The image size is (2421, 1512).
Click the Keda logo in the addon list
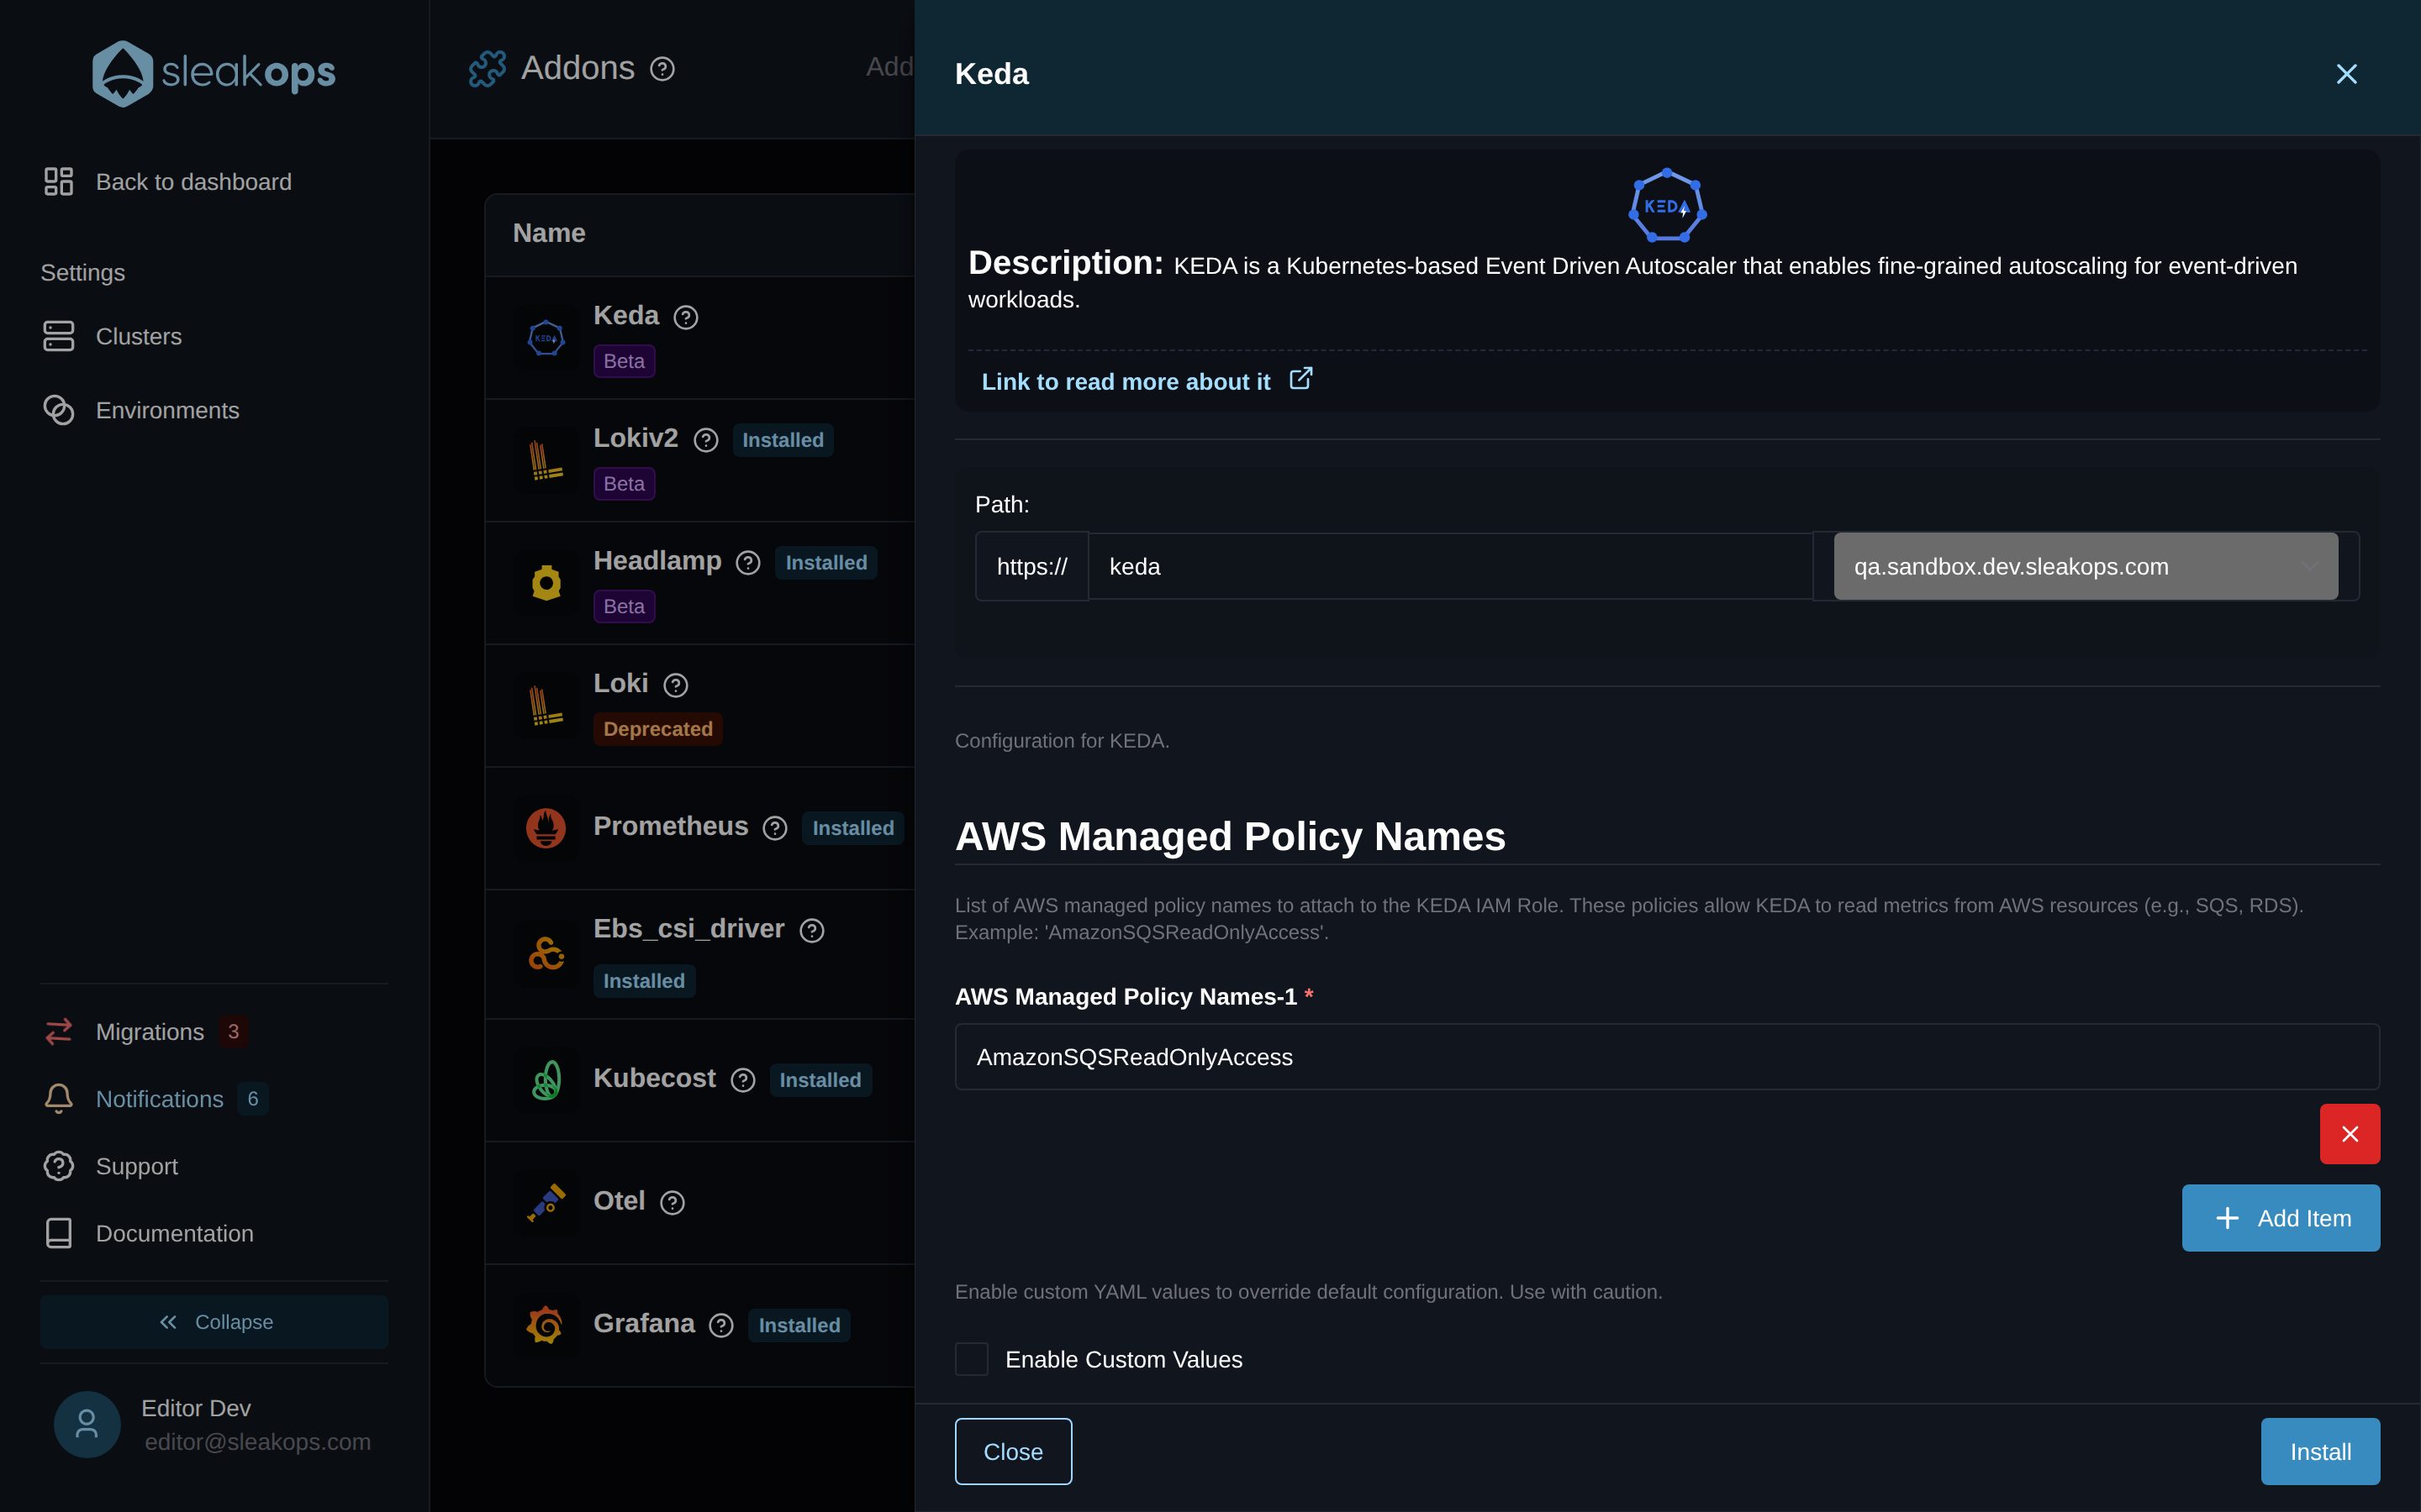tap(546, 338)
